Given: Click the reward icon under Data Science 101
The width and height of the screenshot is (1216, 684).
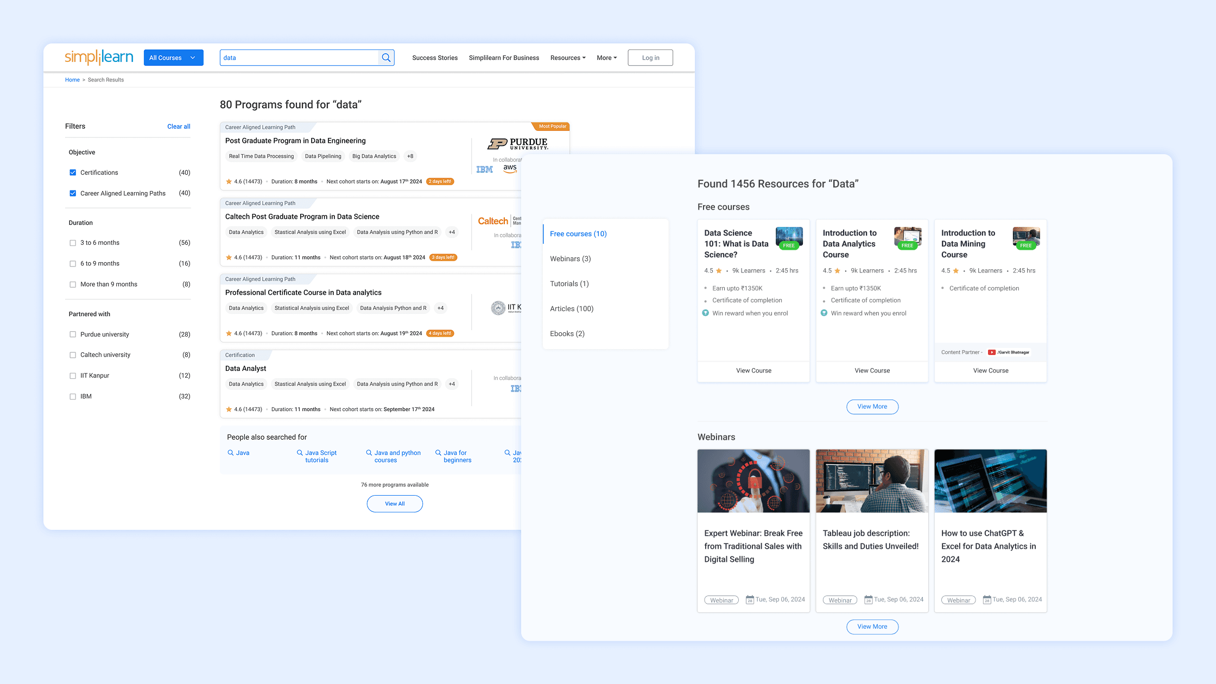Looking at the screenshot, I should pos(706,313).
